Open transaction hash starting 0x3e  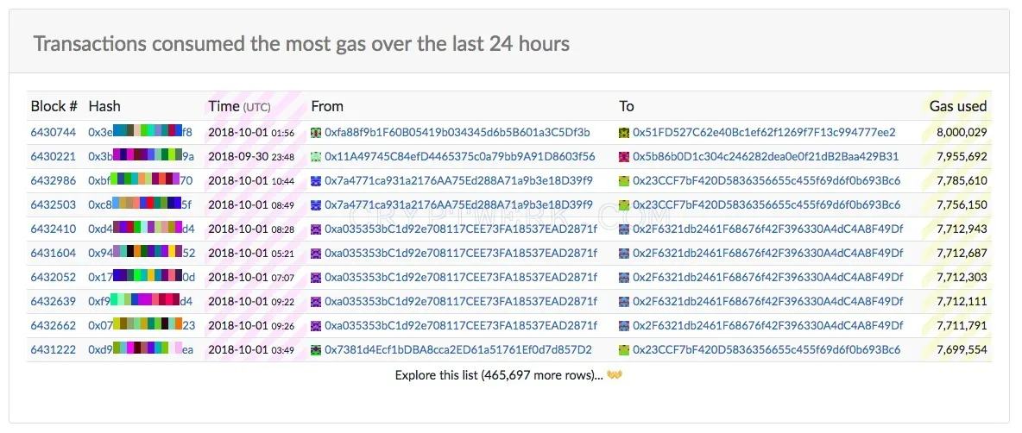point(141,132)
